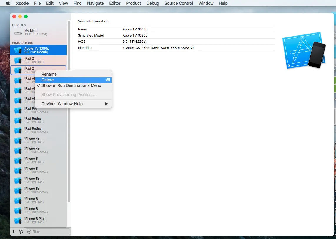336x239 pixels.
Task: Click the Device Information heading
Action: pos(93,21)
